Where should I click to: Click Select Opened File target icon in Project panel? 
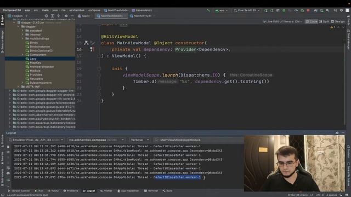click(46, 16)
